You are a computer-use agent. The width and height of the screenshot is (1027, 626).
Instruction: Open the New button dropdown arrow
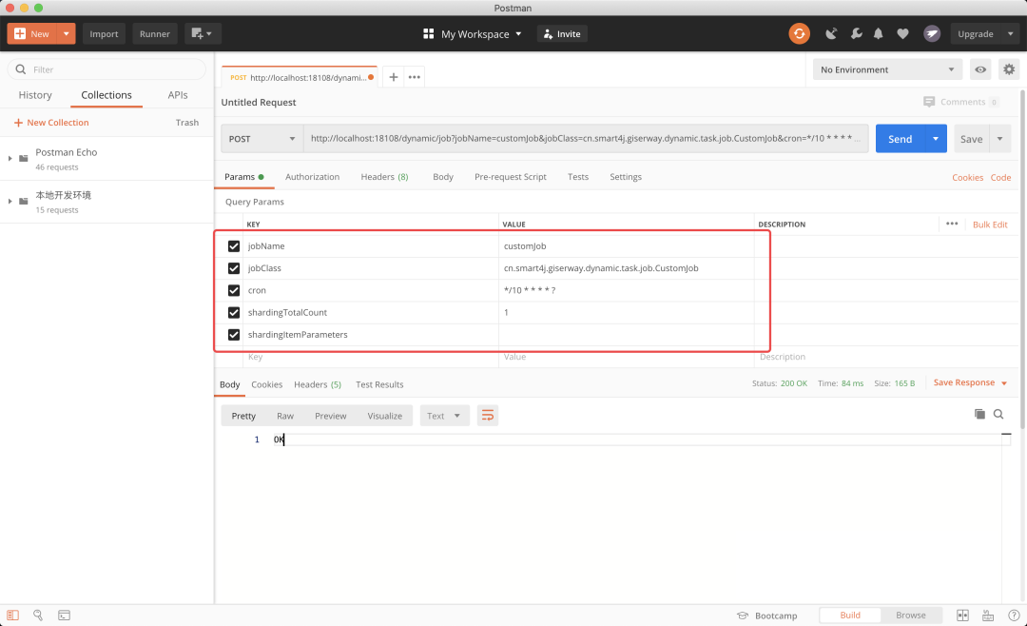[67, 33]
